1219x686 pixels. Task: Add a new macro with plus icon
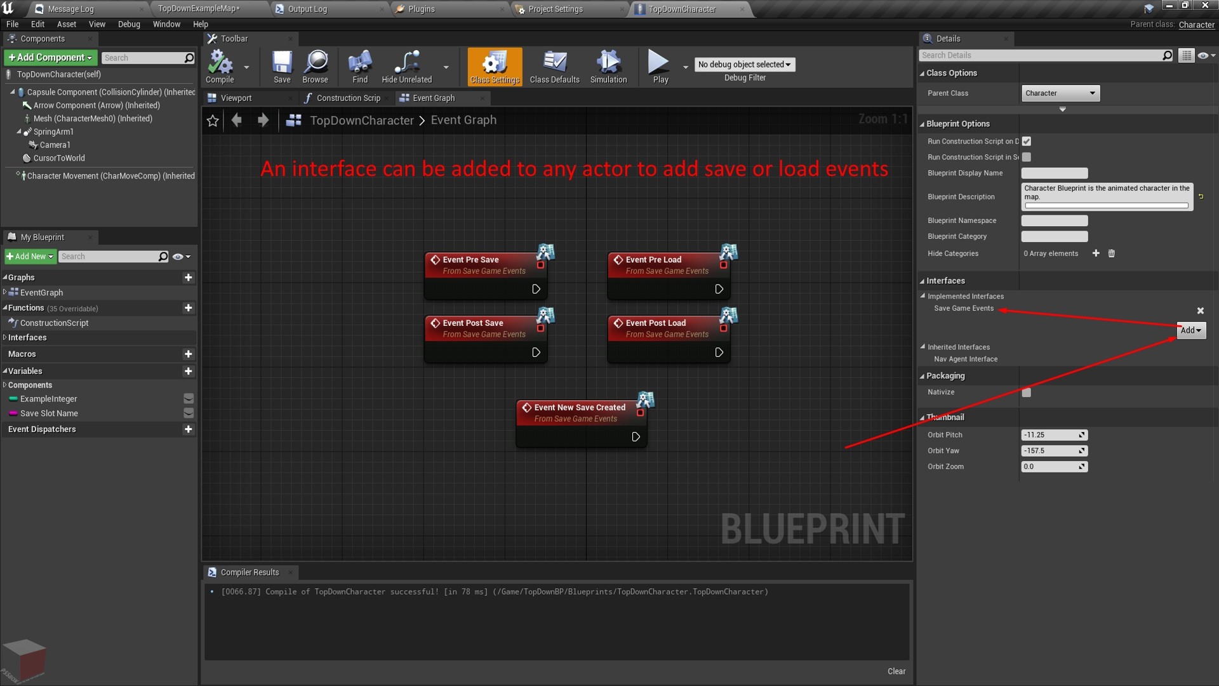tap(188, 354)
